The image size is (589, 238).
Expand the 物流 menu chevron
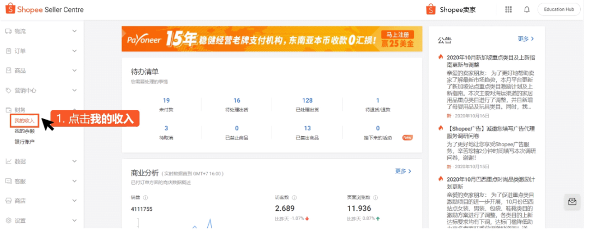click(x=74, y=31)
